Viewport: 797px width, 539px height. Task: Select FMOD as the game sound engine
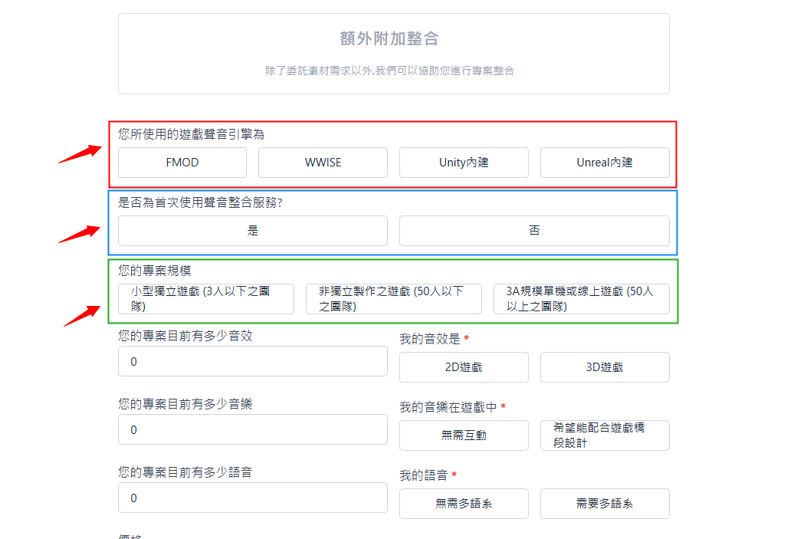pos(182,163)
